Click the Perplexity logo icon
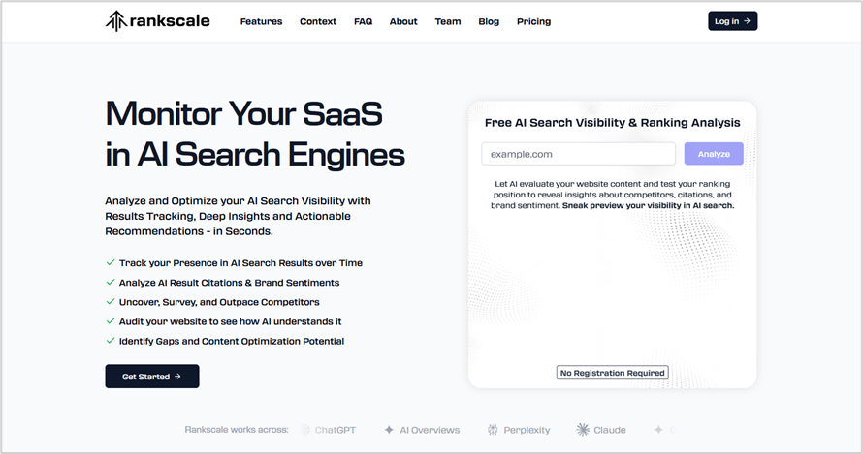Image resolution: width=863 pixels, height=454 pixels. tap(493, 430)
